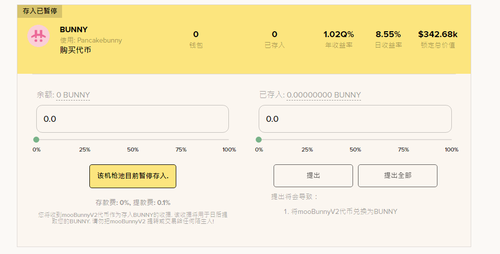Click the $342.68k total locked value
The width and height of the screenshot is (500, 254).
(x=438, y=34)
